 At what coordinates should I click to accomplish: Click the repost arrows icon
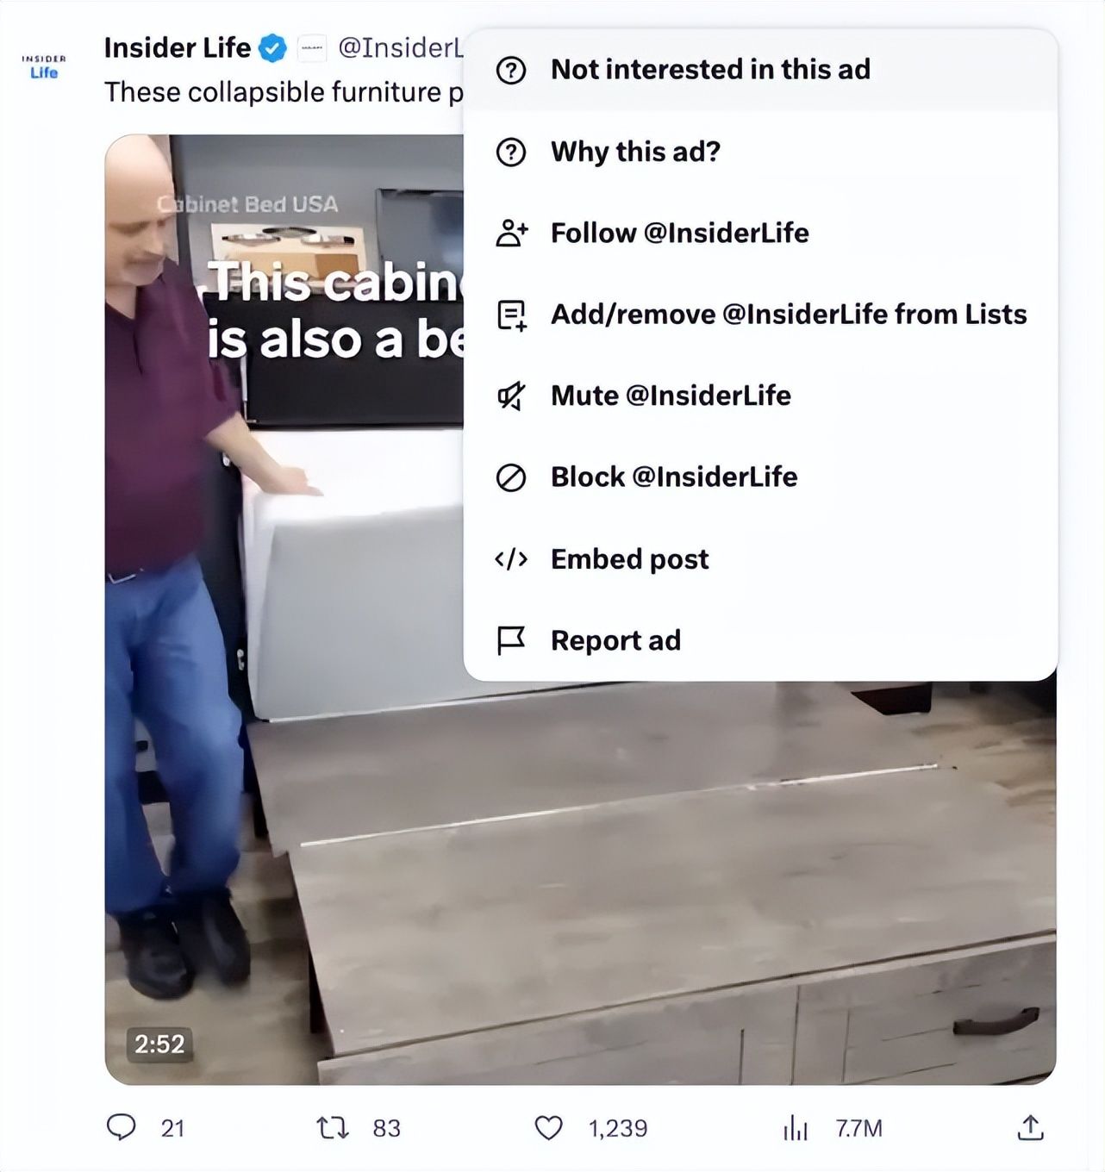click(x=332, y=1127)
